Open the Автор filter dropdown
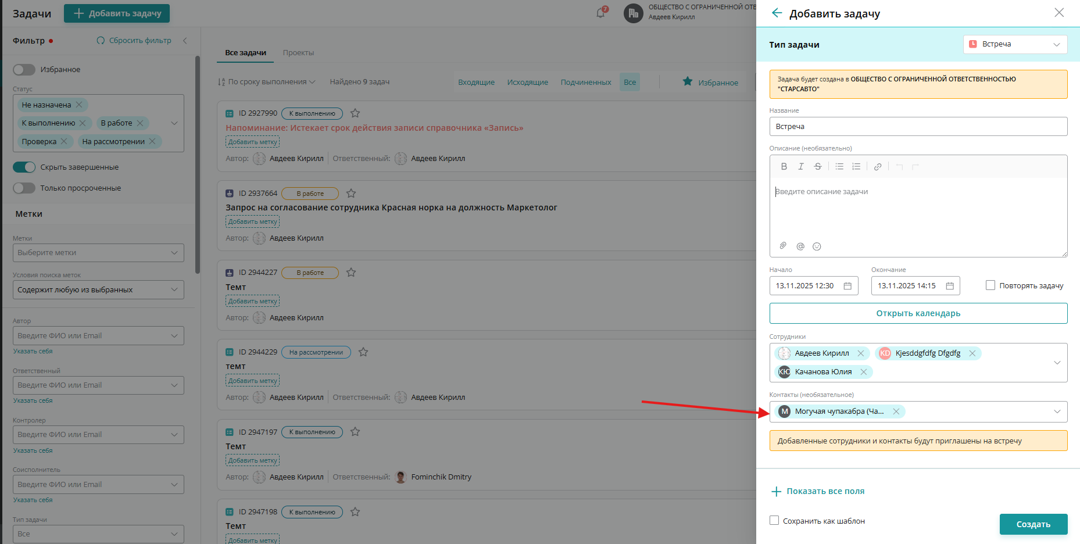This screenshot has height=544, width=1080. click(x=98, y=336)
